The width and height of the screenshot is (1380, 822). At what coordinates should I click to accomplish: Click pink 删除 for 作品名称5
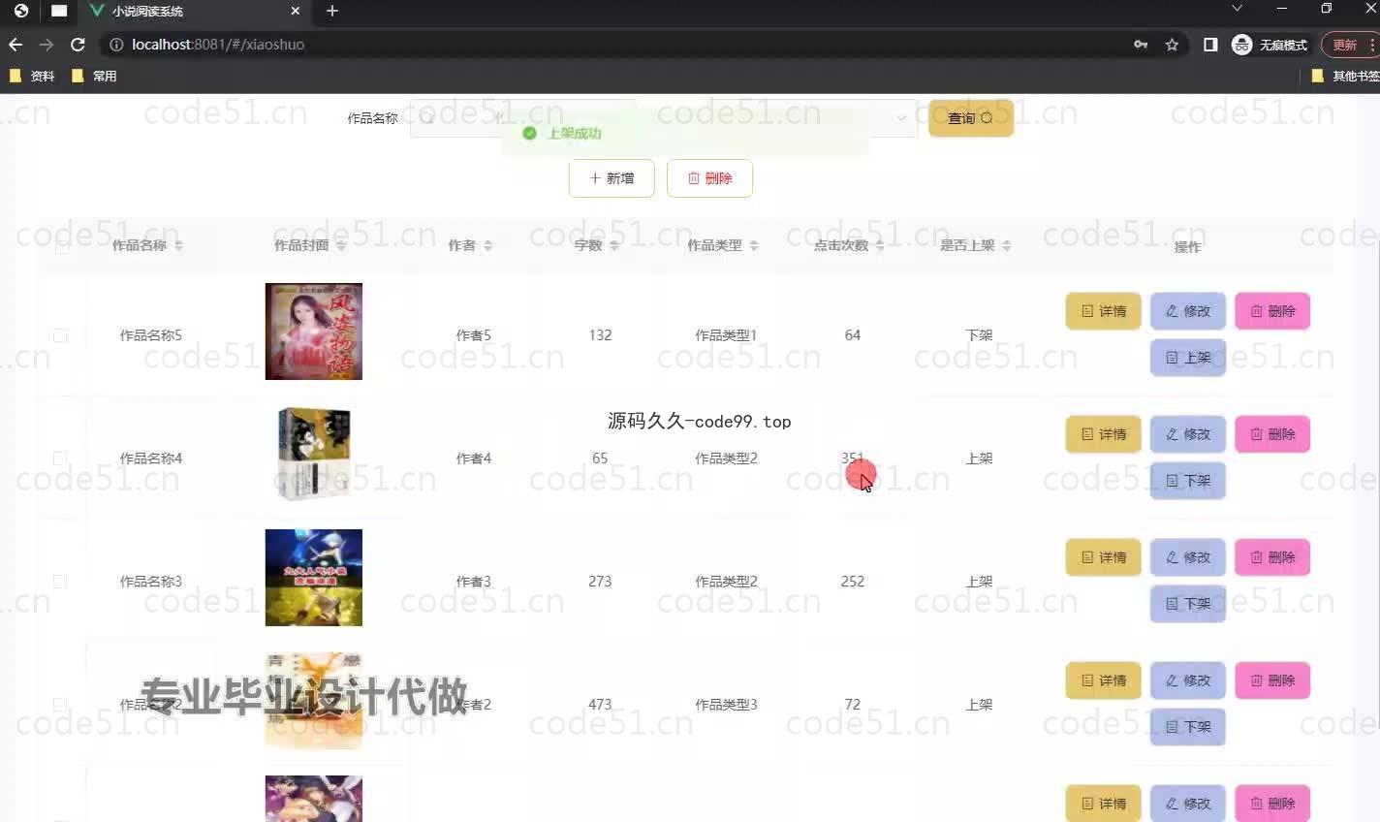pos(1272,311)
